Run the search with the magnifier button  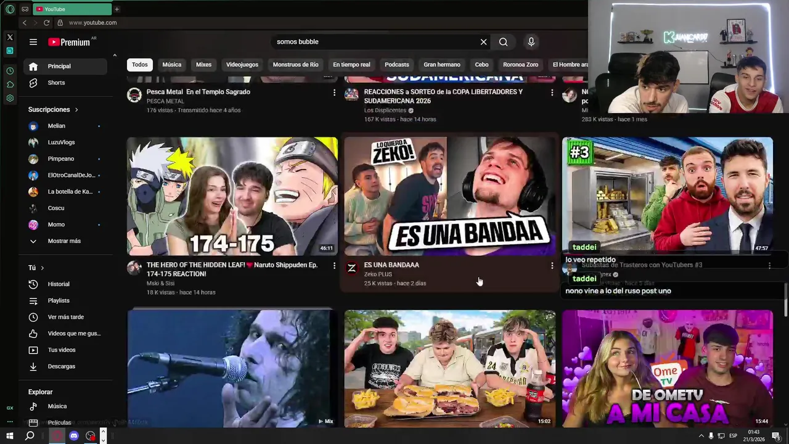(x=504, y=42)
